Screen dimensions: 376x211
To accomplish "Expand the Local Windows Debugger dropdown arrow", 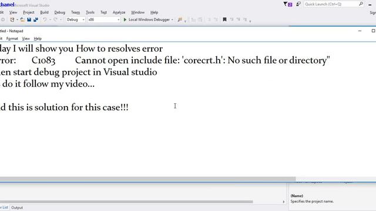I will click(x=172, y=20).
